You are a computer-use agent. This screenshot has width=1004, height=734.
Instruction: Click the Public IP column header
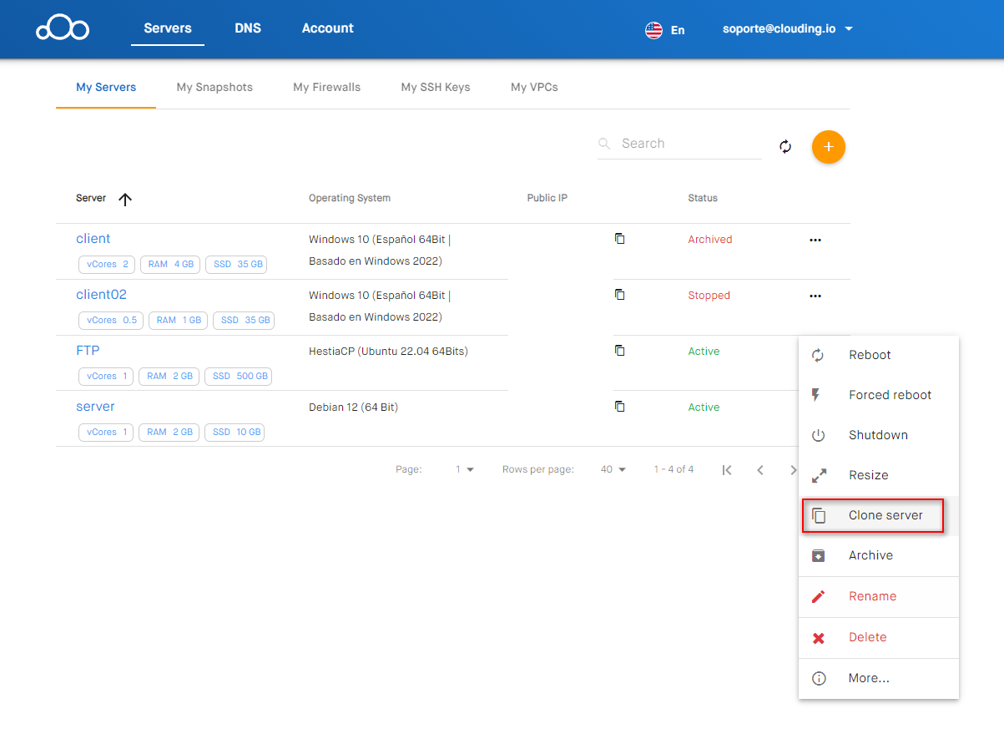coord(547,199)
